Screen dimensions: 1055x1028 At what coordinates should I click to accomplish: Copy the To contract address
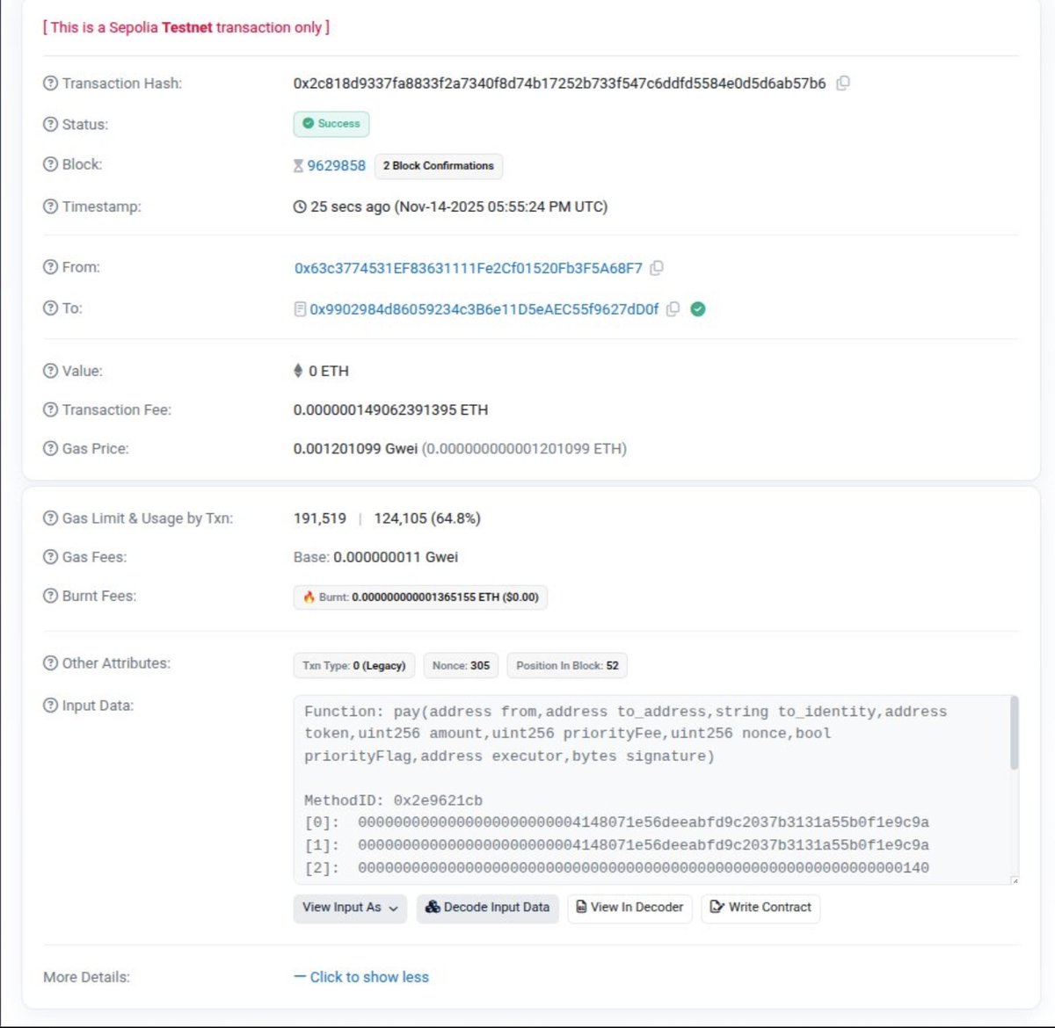click(673, 309)
